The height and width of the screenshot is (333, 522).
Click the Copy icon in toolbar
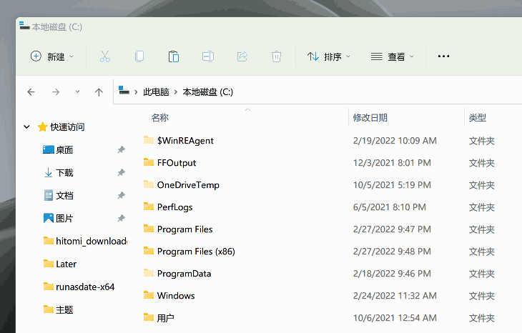[x=139, y=56]
